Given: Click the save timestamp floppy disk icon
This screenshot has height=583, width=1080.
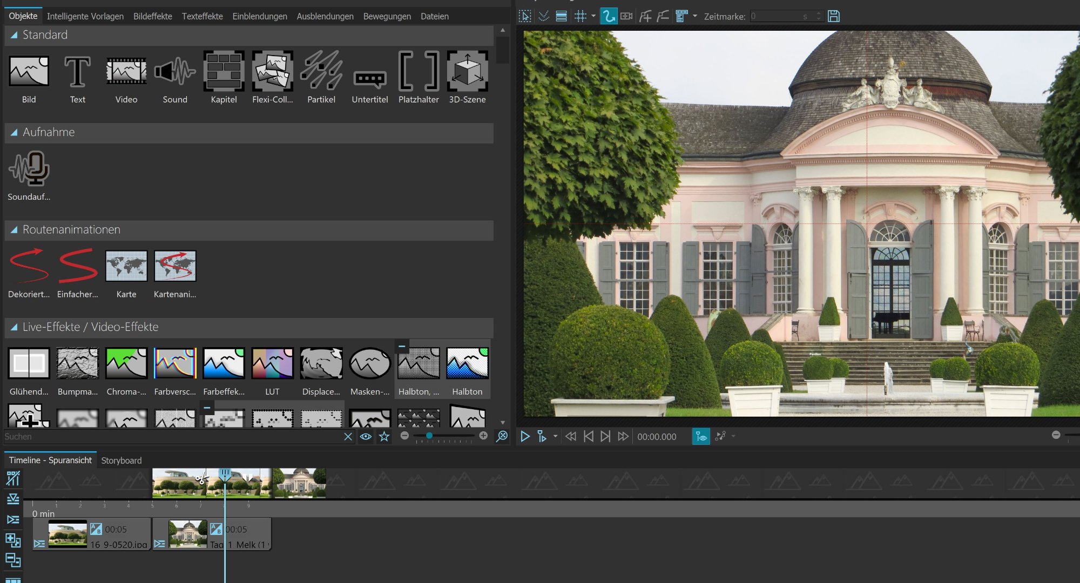Looking at the screenshot, I should (834, 16).
